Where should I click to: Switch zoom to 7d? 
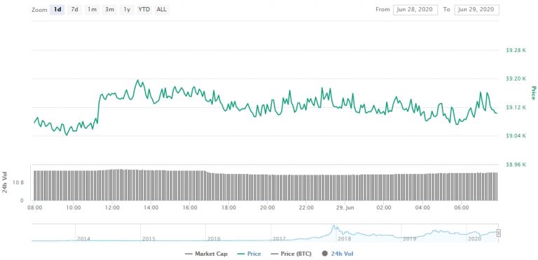tap(74, 10)
